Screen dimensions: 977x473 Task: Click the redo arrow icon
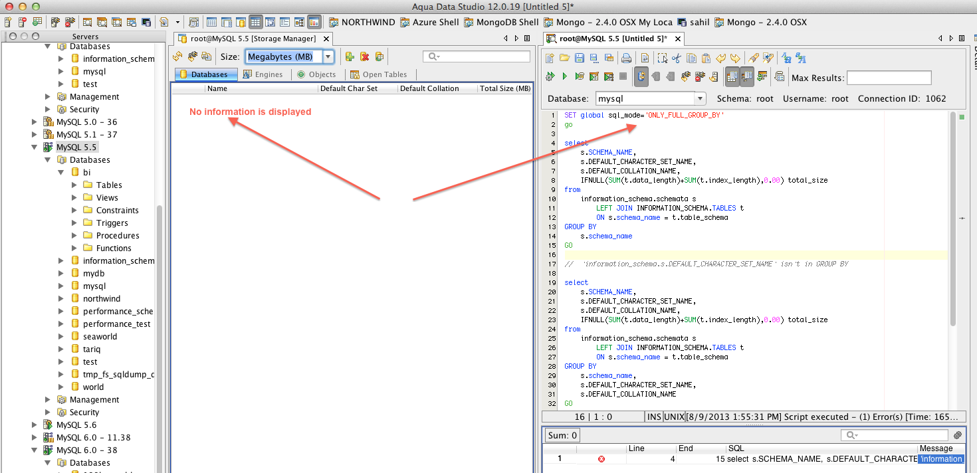(x=735, y=58)
